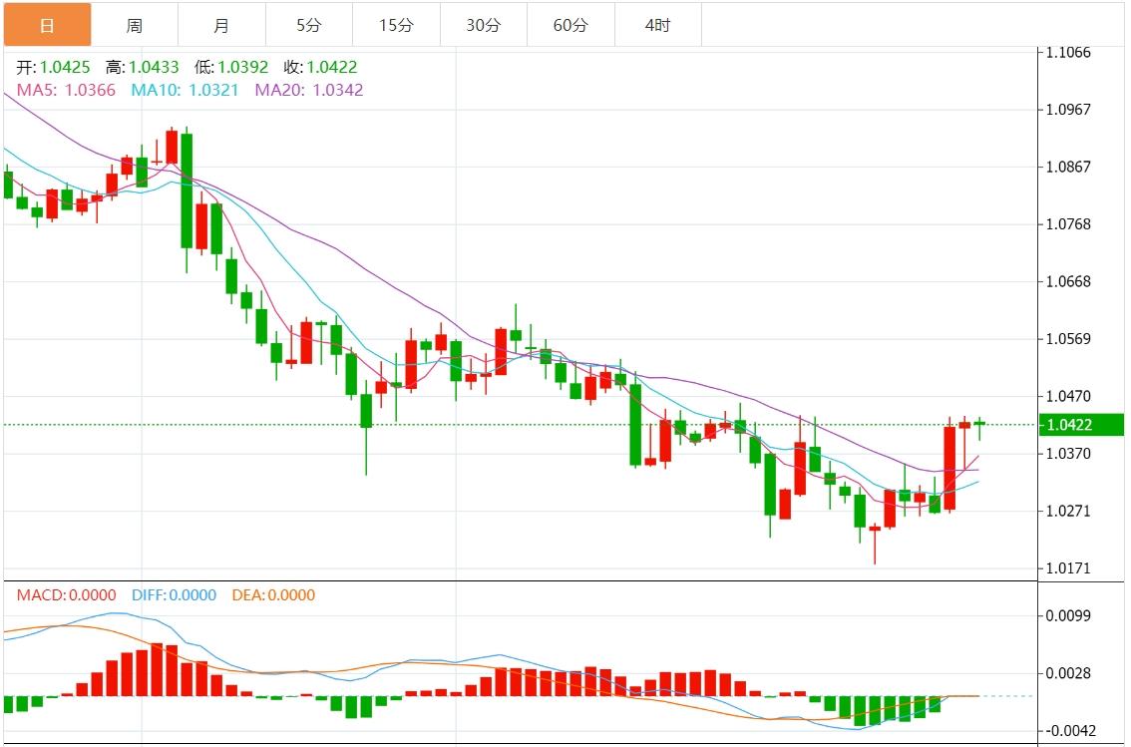The height and width of the screenshot is (747, 1131).
Task: Click the MA5 indicator label
Action: pyautogui.click(x=66, y=90)
